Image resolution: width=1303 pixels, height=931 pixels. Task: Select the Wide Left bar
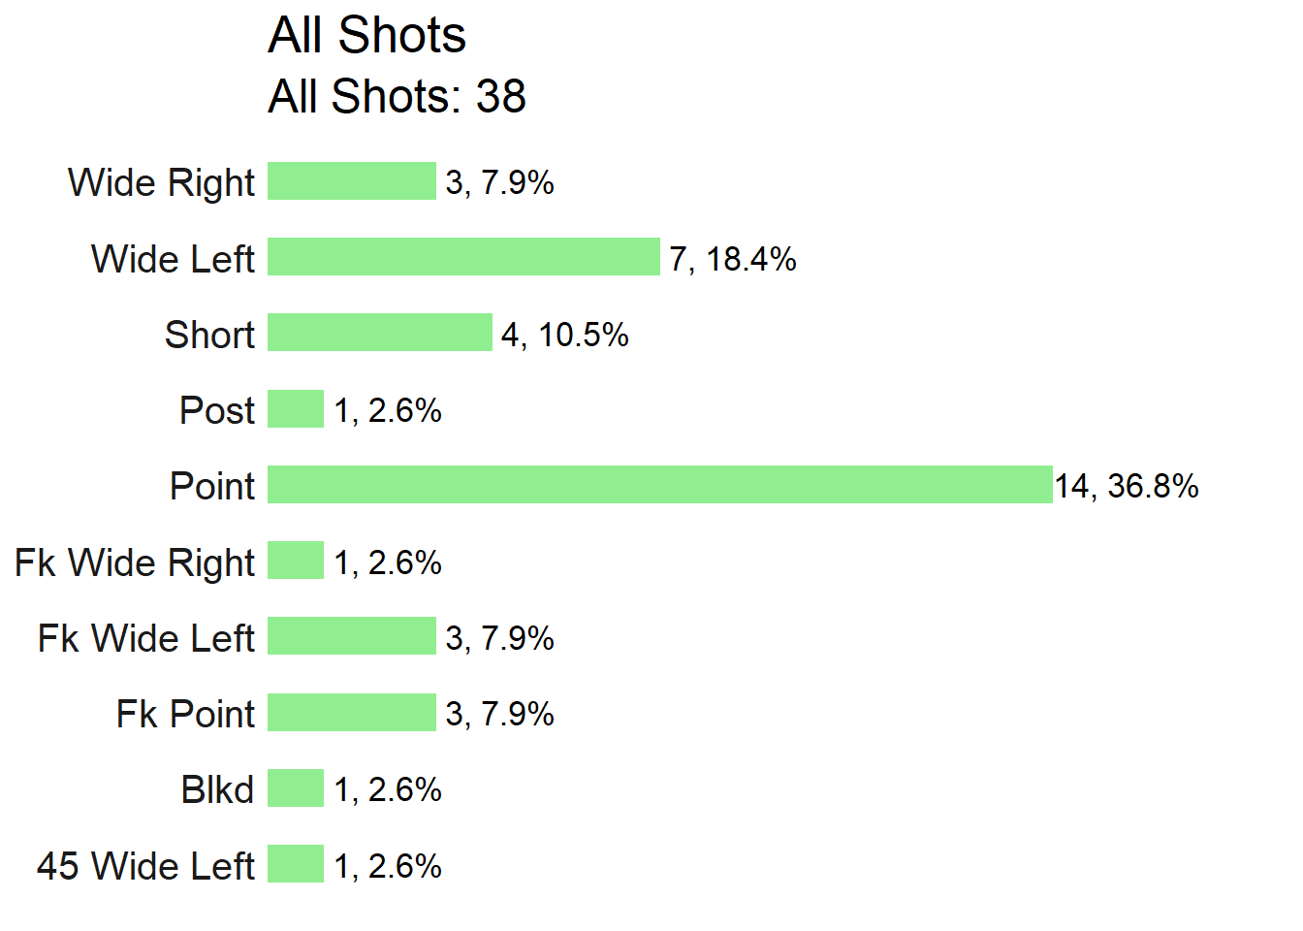(x=463, y=257)
